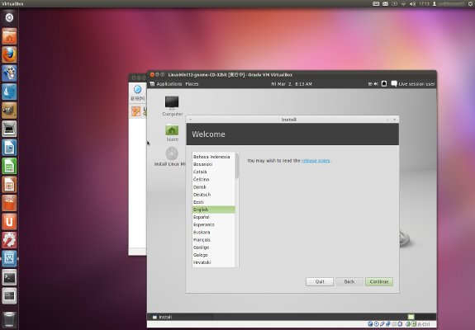
Task: Open LibreOffice Impress from the dock
Action: (9, 184)
